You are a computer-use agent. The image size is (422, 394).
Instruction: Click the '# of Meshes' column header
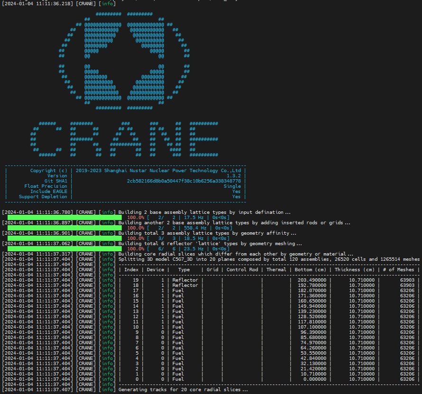[x=399, y=270]
